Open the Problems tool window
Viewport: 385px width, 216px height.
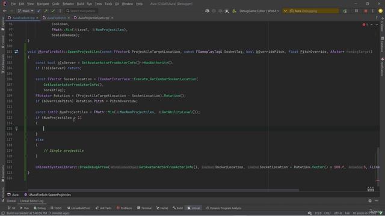pos(125,208)
